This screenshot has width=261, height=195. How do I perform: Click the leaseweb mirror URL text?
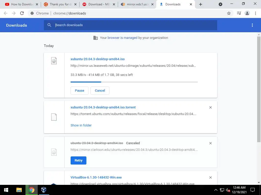coord(133,66)
